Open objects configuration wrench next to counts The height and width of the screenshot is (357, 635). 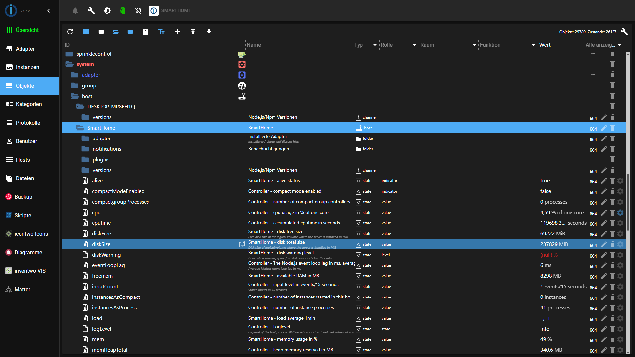624,32
